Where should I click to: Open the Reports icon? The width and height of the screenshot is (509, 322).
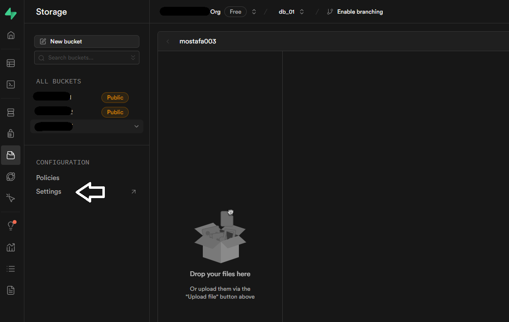tap(11, 247)
